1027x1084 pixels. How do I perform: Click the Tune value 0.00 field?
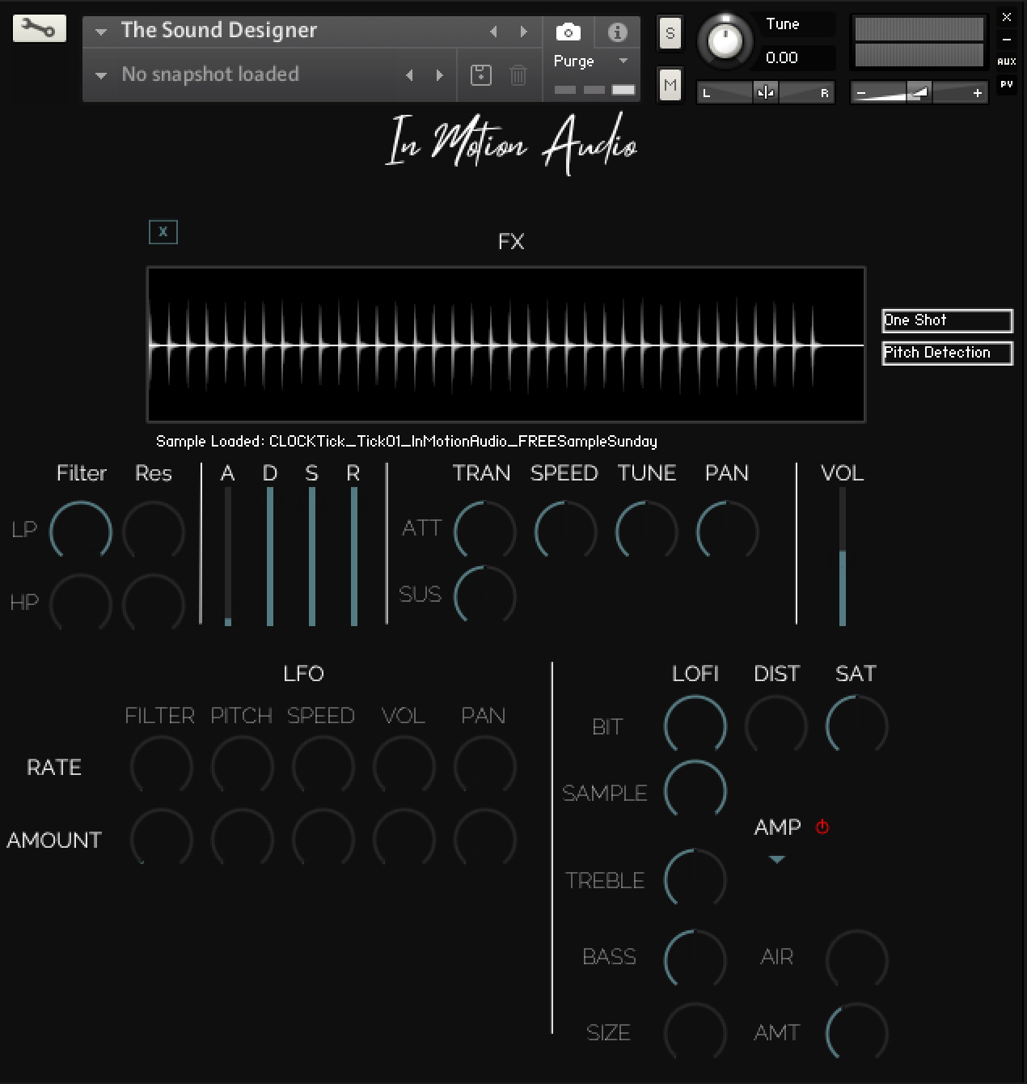tap(799, 57)
